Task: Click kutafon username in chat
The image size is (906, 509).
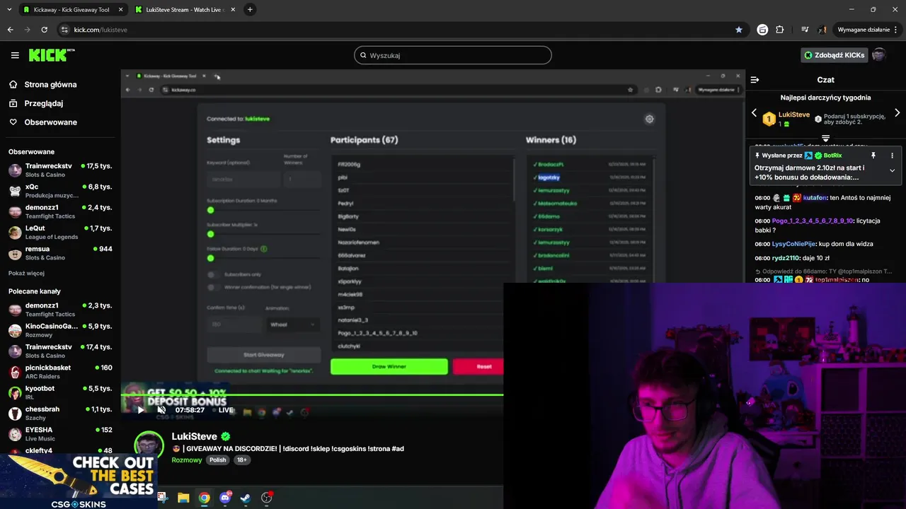Action: (814, 198)
